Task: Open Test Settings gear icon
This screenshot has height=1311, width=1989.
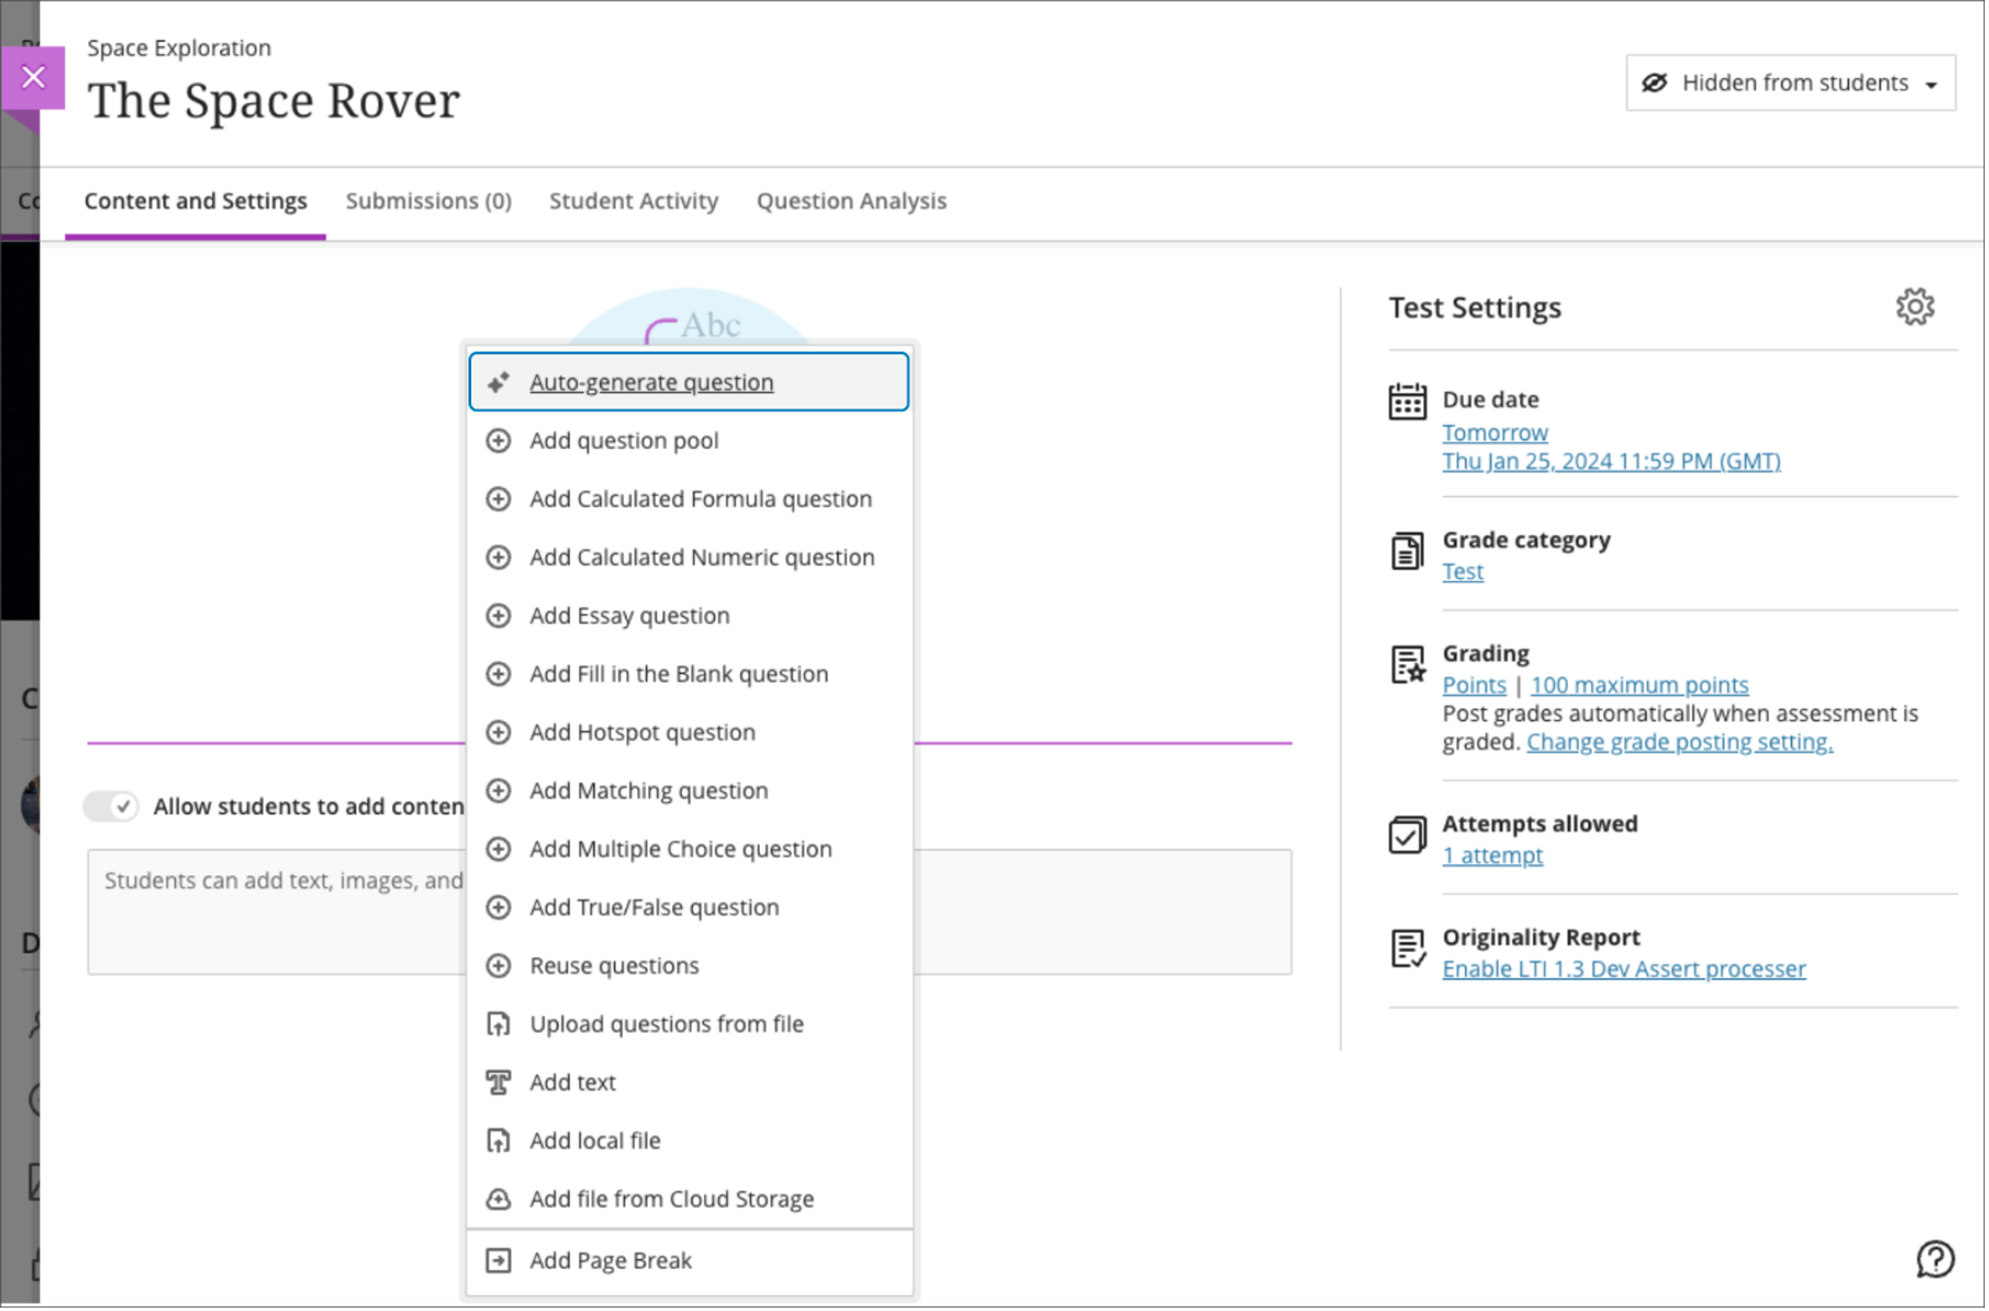Action: coord(1915,307)
